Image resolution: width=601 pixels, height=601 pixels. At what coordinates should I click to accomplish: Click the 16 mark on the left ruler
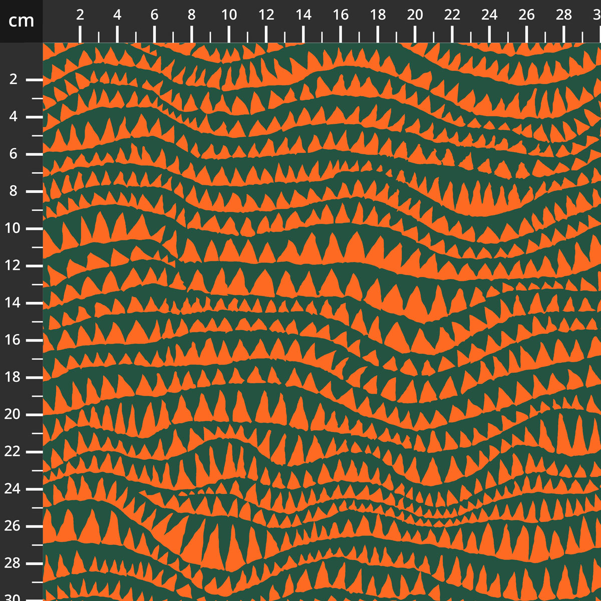click(x=12, y=340)
